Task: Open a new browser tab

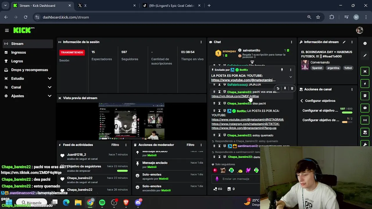Action: pyautogui.click(x=209, y=6)
